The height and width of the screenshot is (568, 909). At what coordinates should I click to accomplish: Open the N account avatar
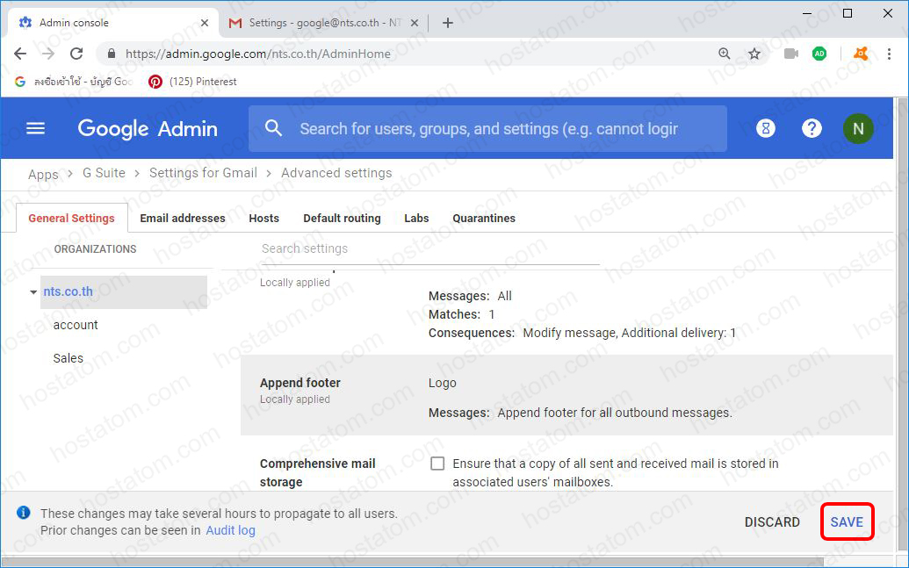click(x=857, y=129)
